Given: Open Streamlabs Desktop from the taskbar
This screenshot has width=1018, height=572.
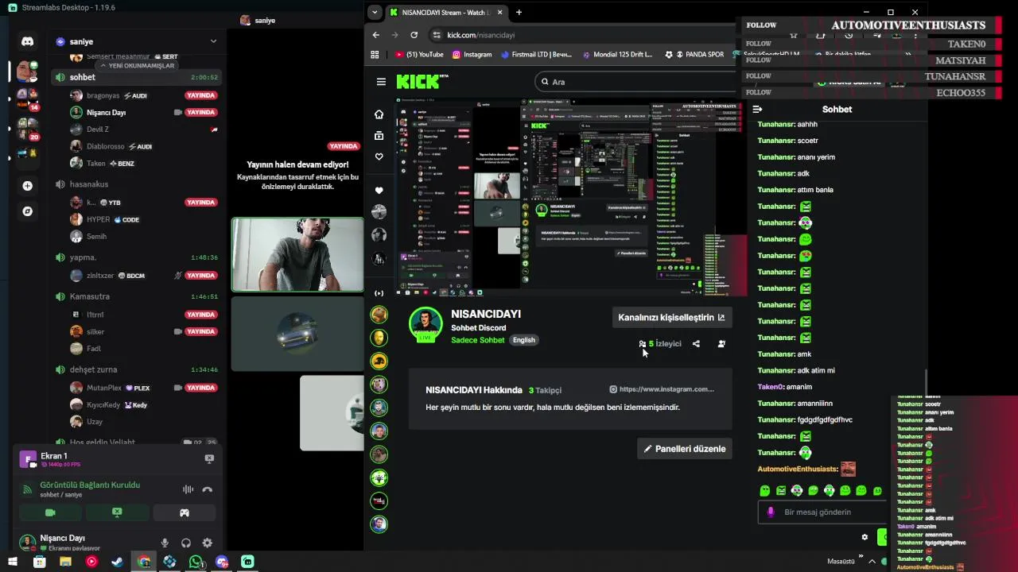Looking at the screenshot, I should click(x=247, y=562).
